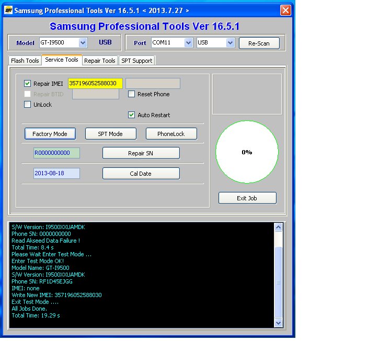The width and height of the screenshot is (367, 341).
Task: Go to the SPT Support tab
Action: click(136, 61)
